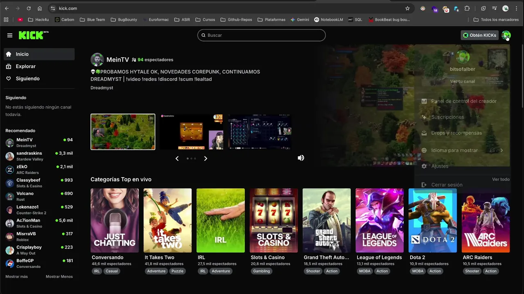The image size is (524, 294).
Task: Click the Gambling tag under Slots & Casino
Action: [262, 271]
